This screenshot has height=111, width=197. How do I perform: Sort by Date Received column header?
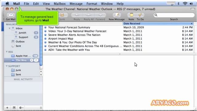tap(158, 23)
